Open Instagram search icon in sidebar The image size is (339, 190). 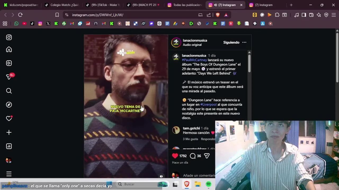[9, 91]
